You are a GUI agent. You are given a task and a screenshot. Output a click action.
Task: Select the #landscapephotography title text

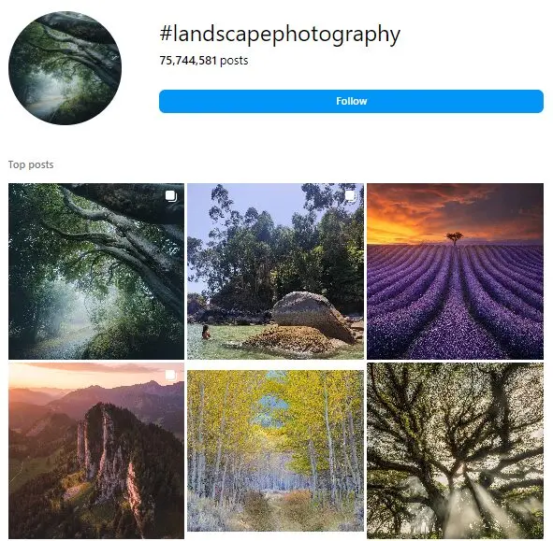pos(280,35)
